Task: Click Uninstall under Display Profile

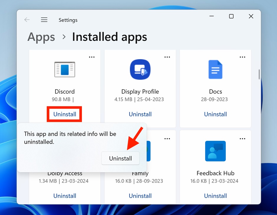Action: tap(140, 114)
